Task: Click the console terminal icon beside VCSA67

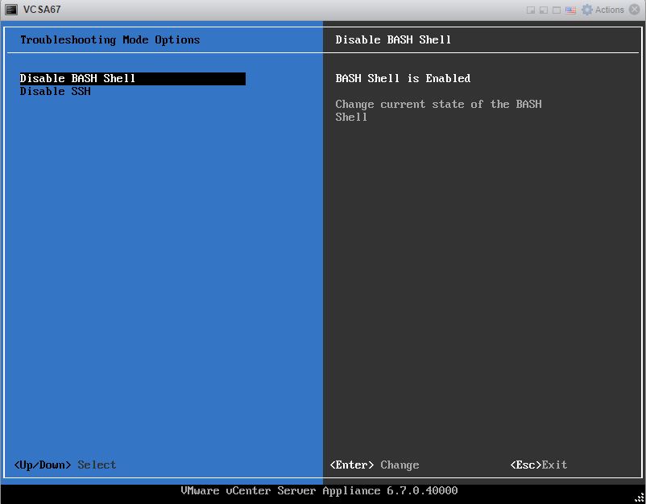Action: 11,10
